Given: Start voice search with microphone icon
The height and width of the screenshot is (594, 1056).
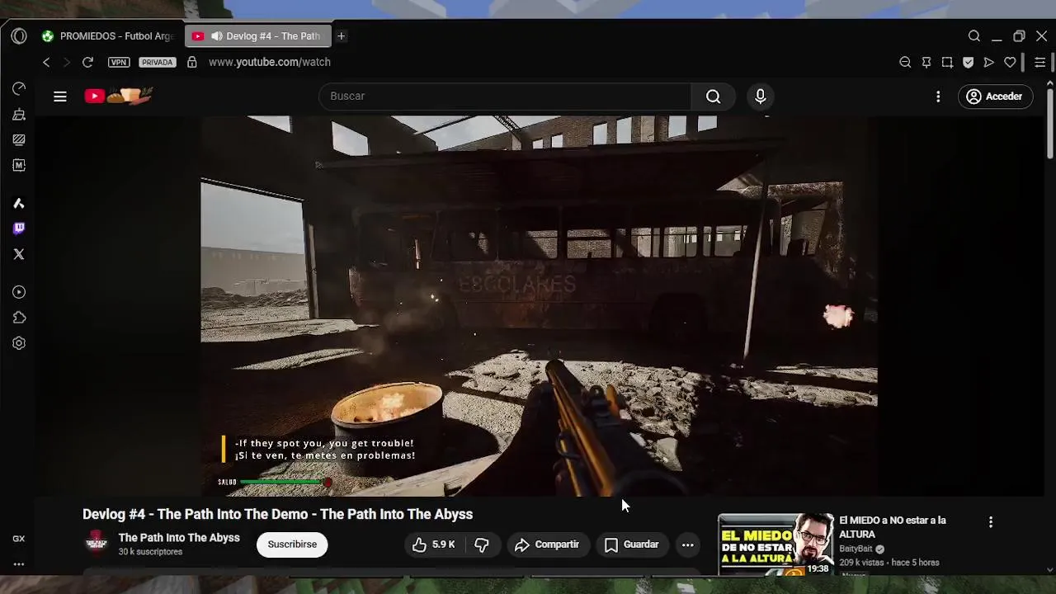Looking at the screenshot, I should (761, 97).
